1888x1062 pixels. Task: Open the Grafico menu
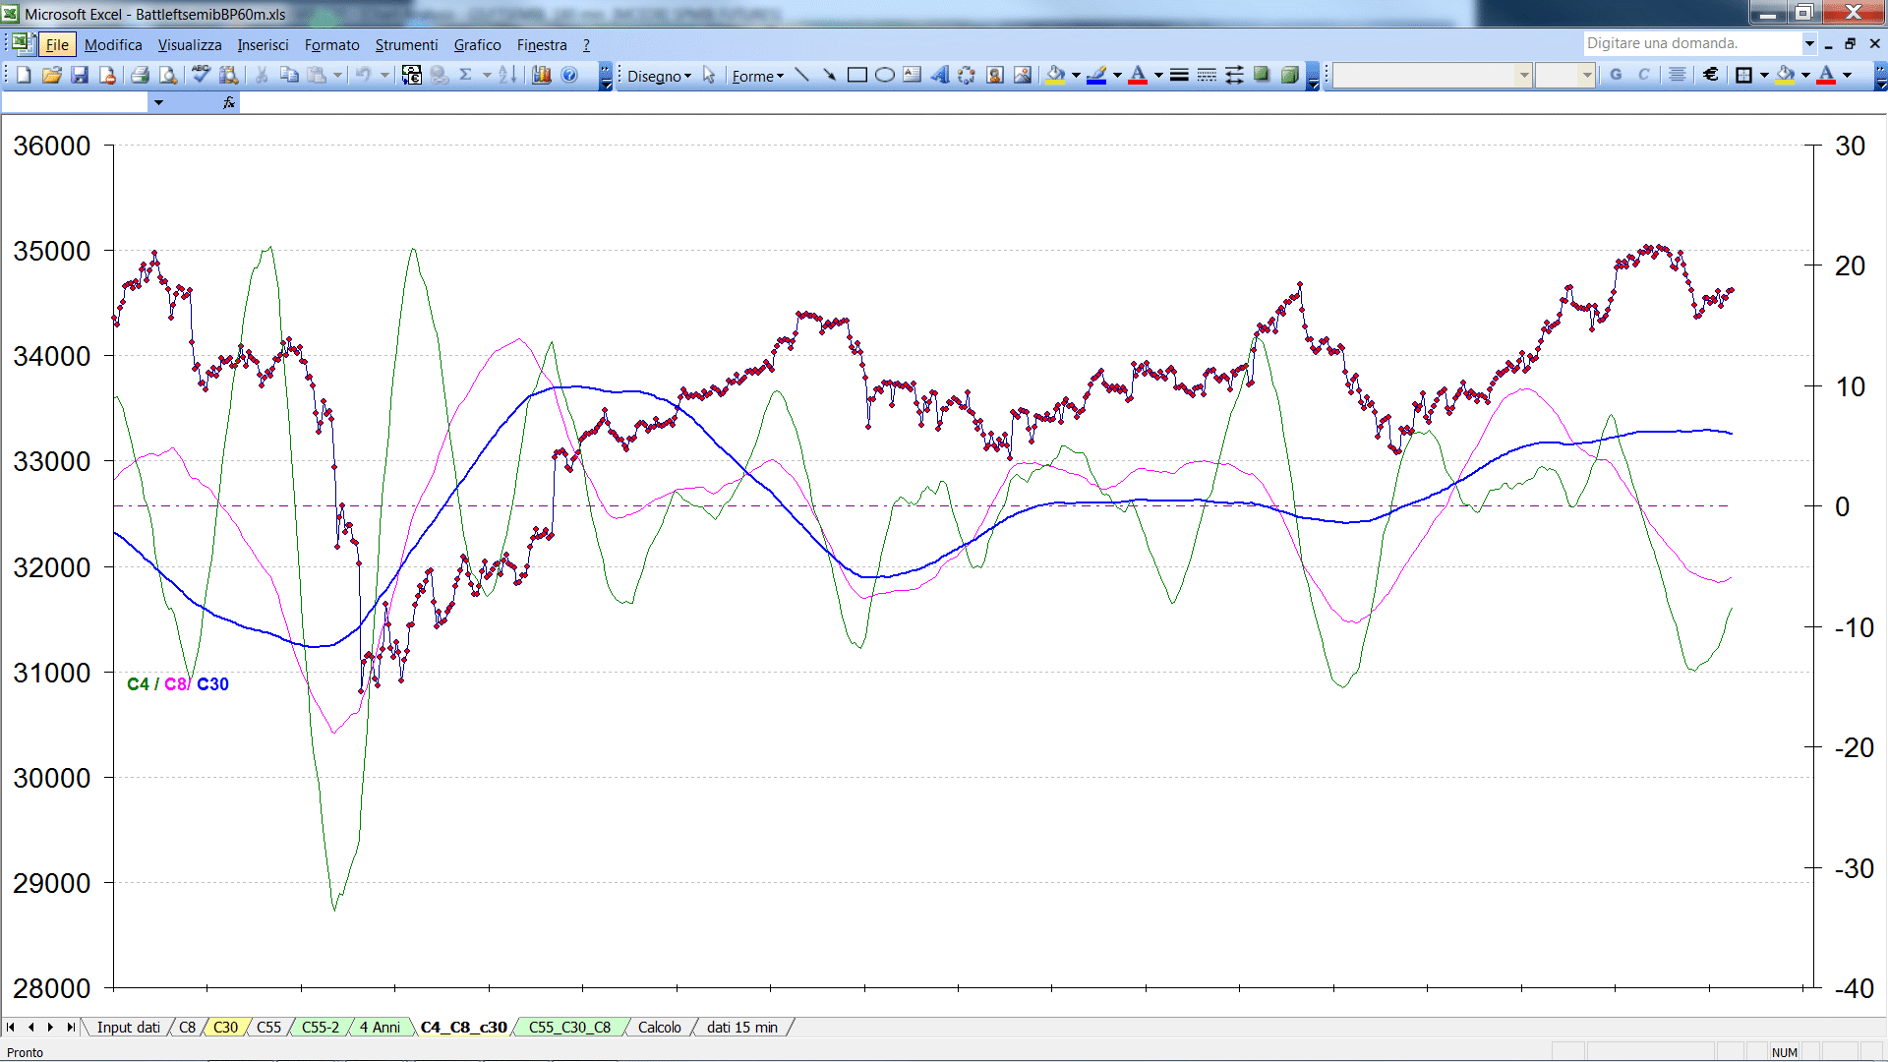tap(477, 44)
